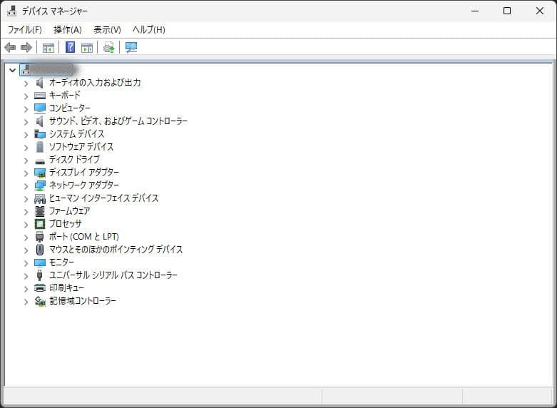Screen dimensions: 557x408
Task: Open Help via blue question mark icon
Action: (x=71, y=47)
